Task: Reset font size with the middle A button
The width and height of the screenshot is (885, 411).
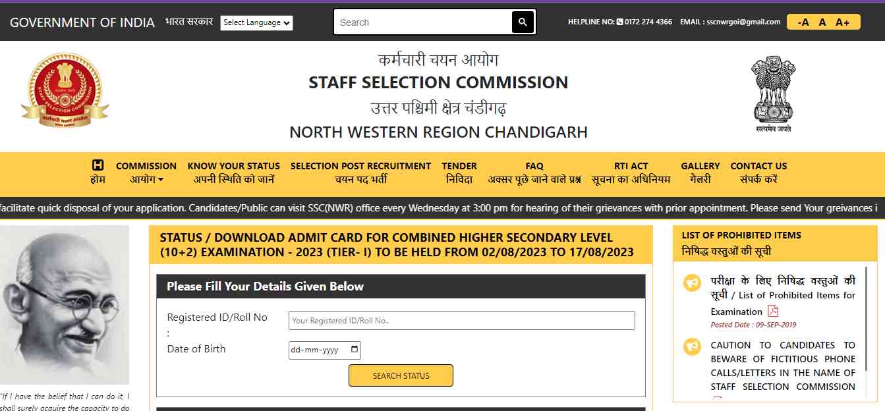Action: pos(822,22)
